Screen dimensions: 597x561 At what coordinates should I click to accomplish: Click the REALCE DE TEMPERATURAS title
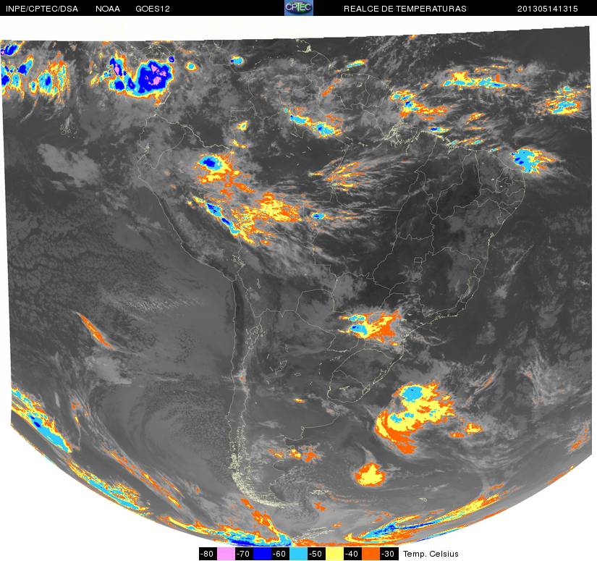tap(405, 9)
